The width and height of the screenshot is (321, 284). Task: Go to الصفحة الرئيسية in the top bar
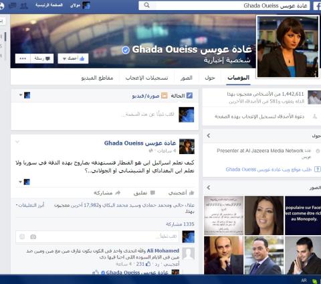click(49, 5)
